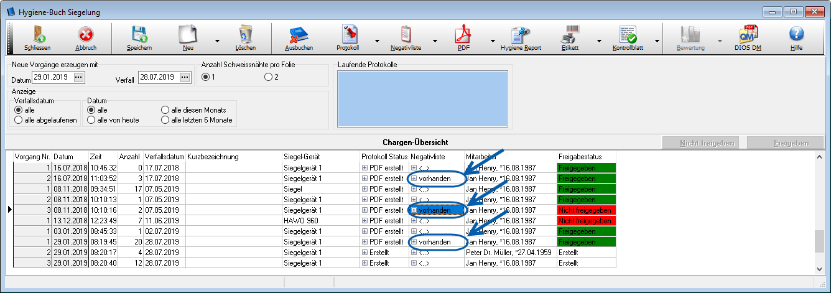Click Verfallsdatum cell 11.06.2019

tap(164, 221)
